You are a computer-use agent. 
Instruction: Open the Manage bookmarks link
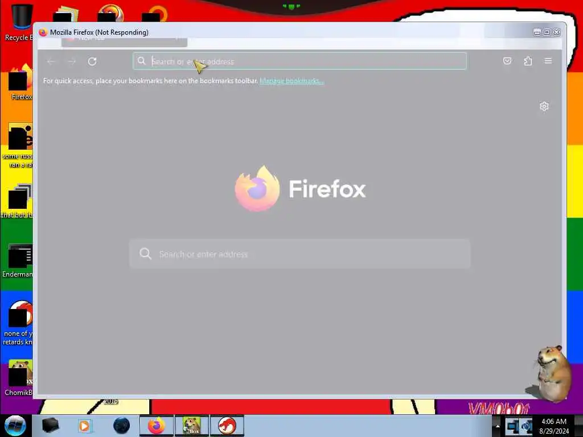(x=291, y=81)
